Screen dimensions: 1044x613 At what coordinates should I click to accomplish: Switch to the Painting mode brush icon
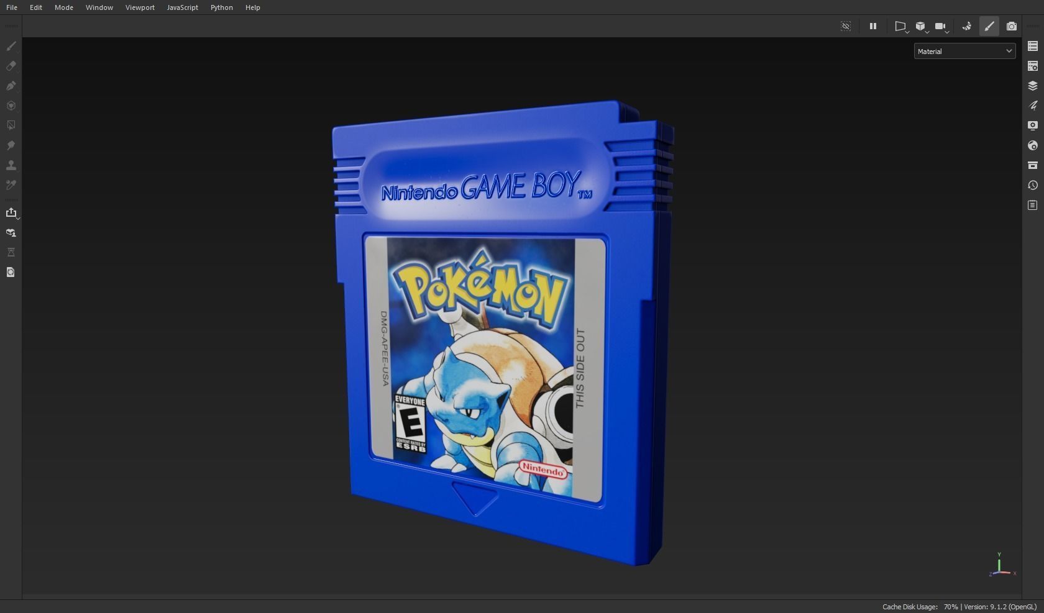(x=989, y=26)
